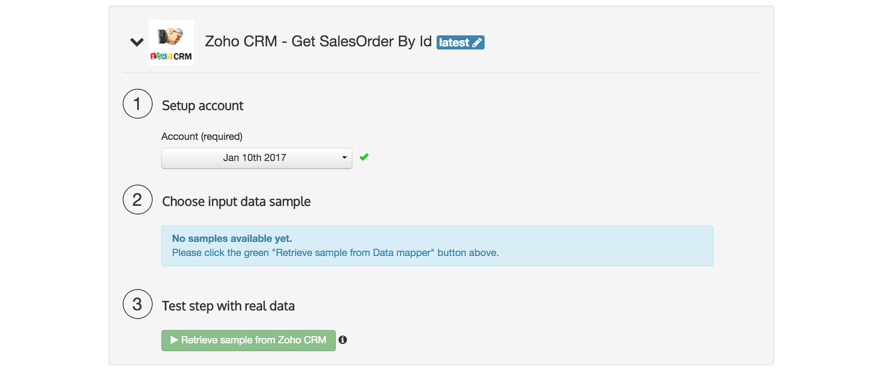
Task: Click the step 2 circle icon
Action: [x=137, y=200]
